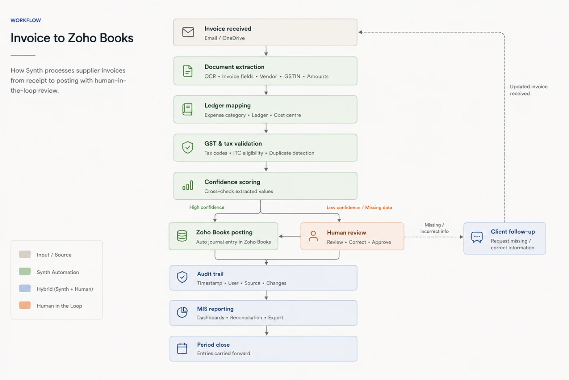Select the Human review heading
Viewport: 569px width, 380px height.
[346, 233]
